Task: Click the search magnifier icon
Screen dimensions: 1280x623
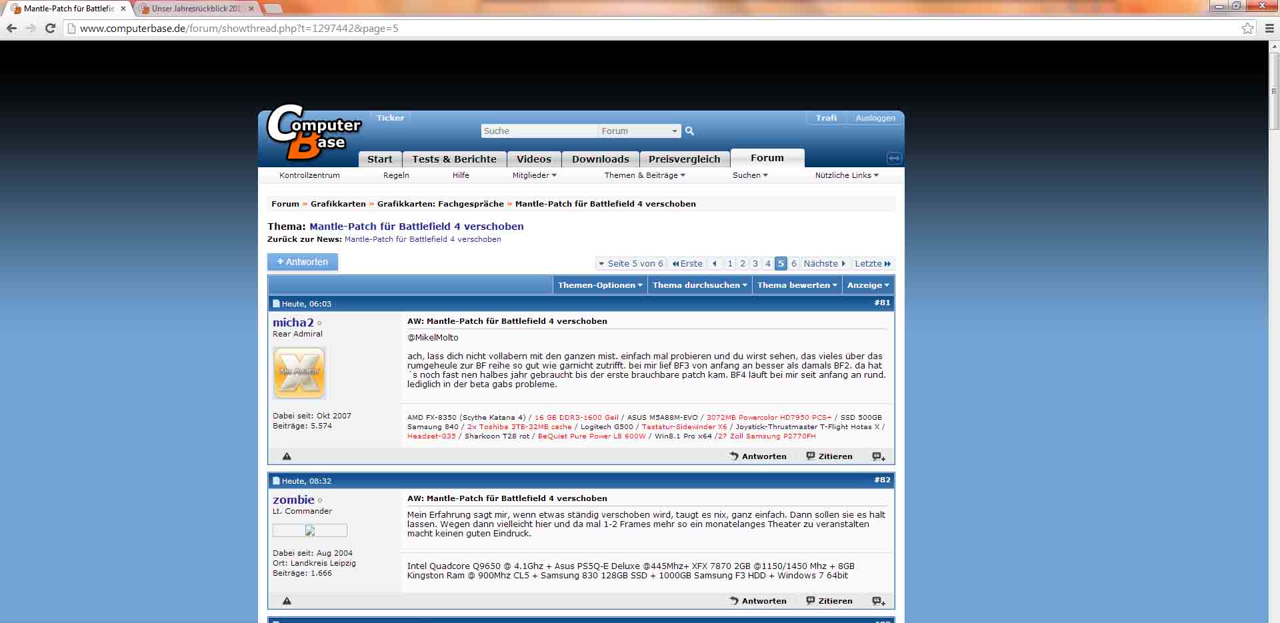Action: (690, 131)
